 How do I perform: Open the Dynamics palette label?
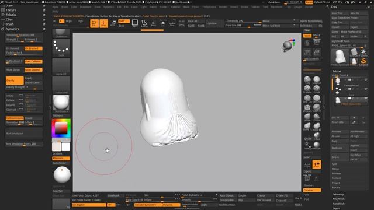[12, 29]
